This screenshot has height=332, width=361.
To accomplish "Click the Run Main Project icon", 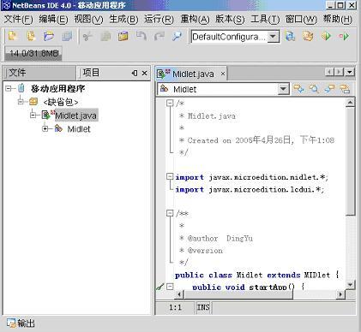I will 326,36.
